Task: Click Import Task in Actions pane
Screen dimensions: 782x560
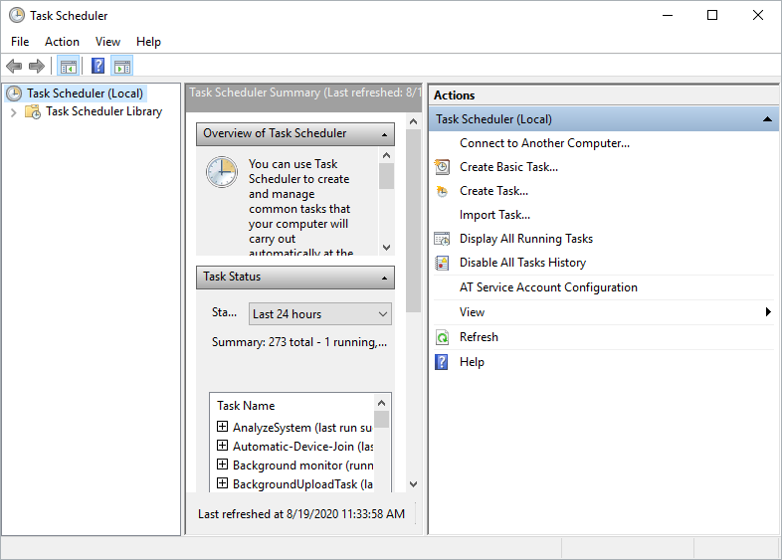Action: click(494, 215)
